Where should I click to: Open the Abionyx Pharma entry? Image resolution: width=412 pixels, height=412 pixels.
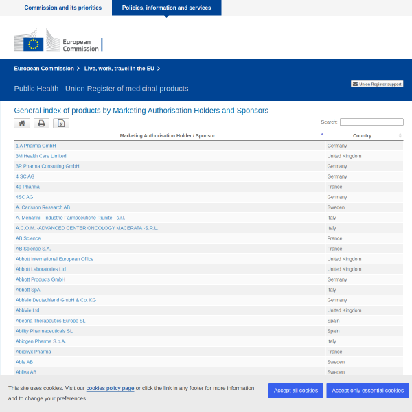[34, 352]
